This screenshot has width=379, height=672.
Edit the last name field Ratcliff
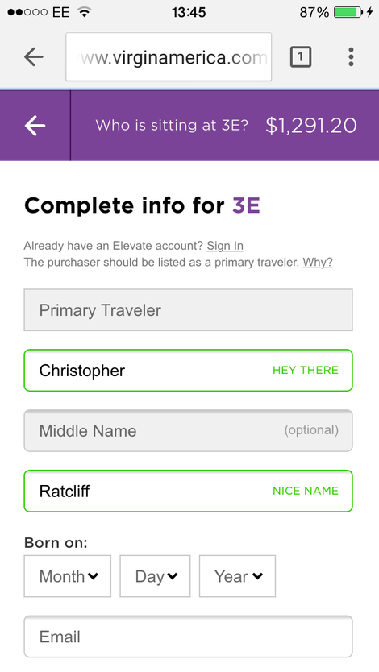pos(188,492)
